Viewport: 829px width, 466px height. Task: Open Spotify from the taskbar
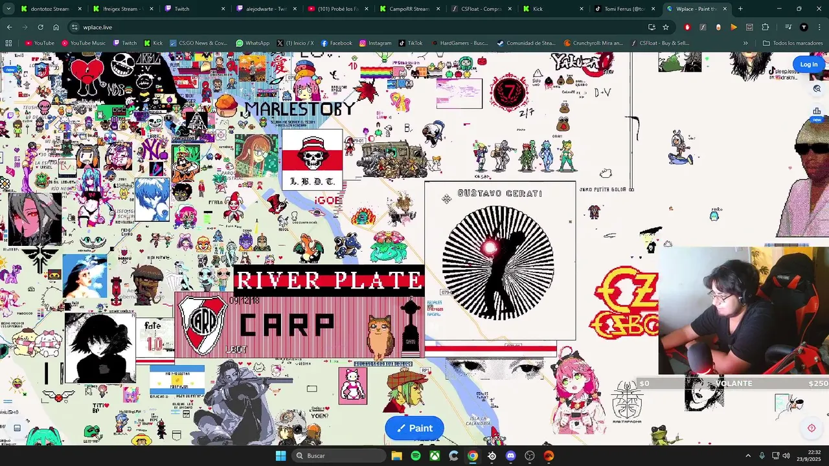(x=416, y=456)
